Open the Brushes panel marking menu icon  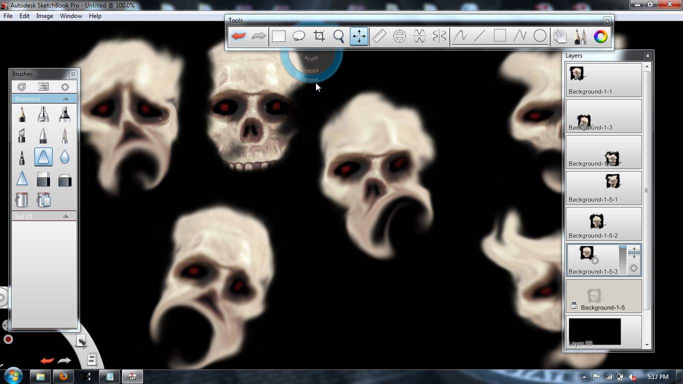[x=65, y=87]
